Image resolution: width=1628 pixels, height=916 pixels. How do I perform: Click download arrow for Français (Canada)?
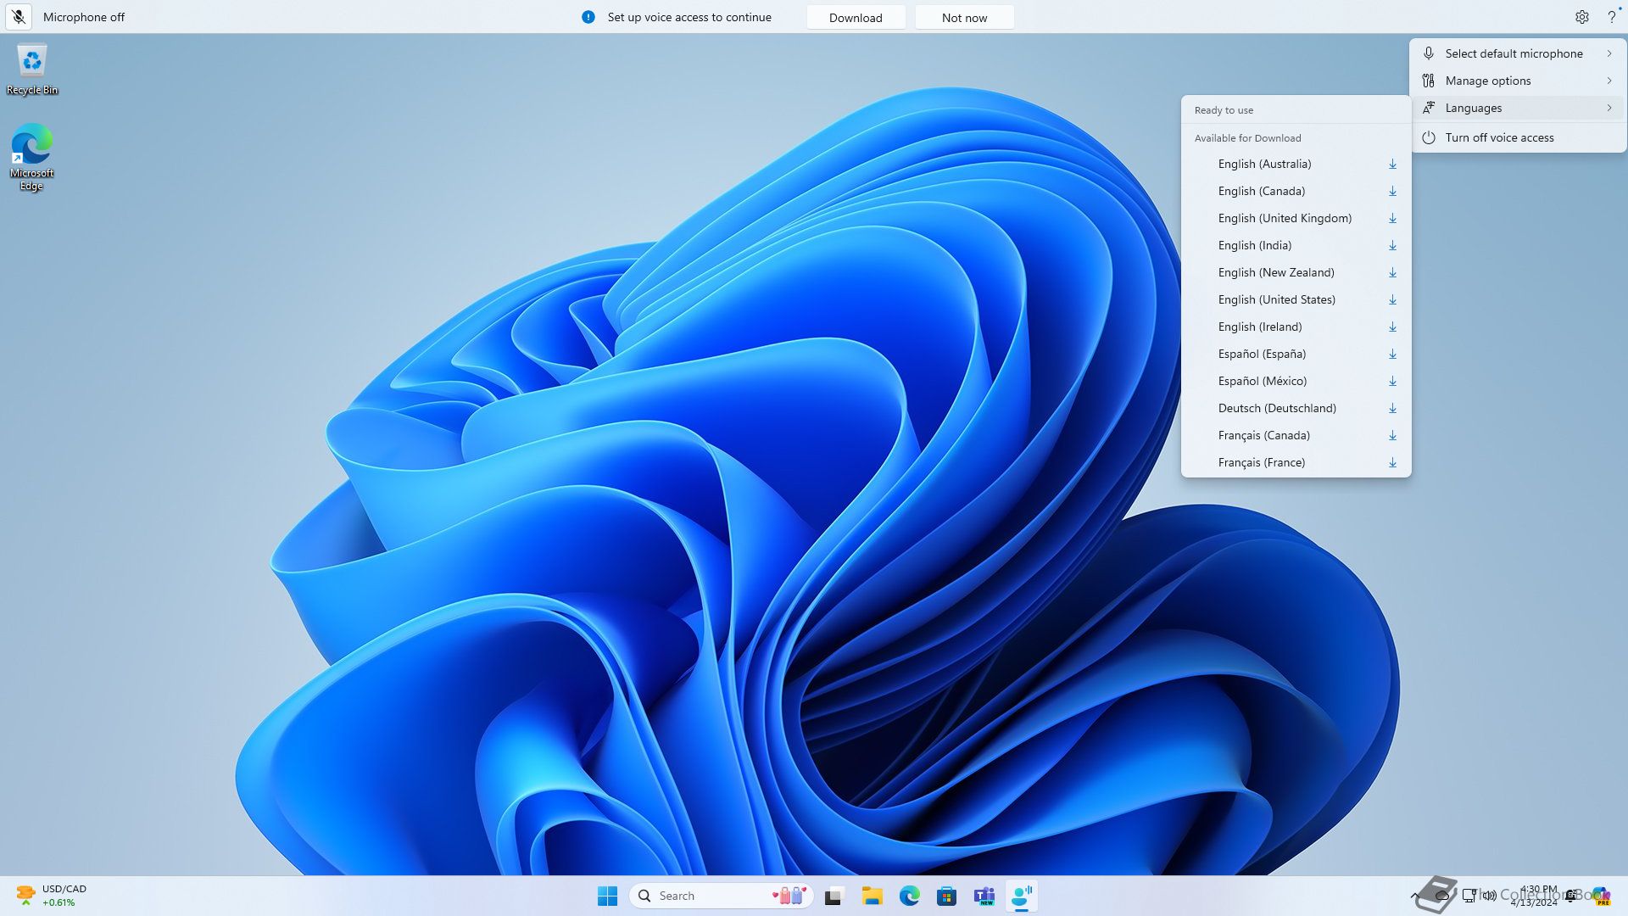1392,435
